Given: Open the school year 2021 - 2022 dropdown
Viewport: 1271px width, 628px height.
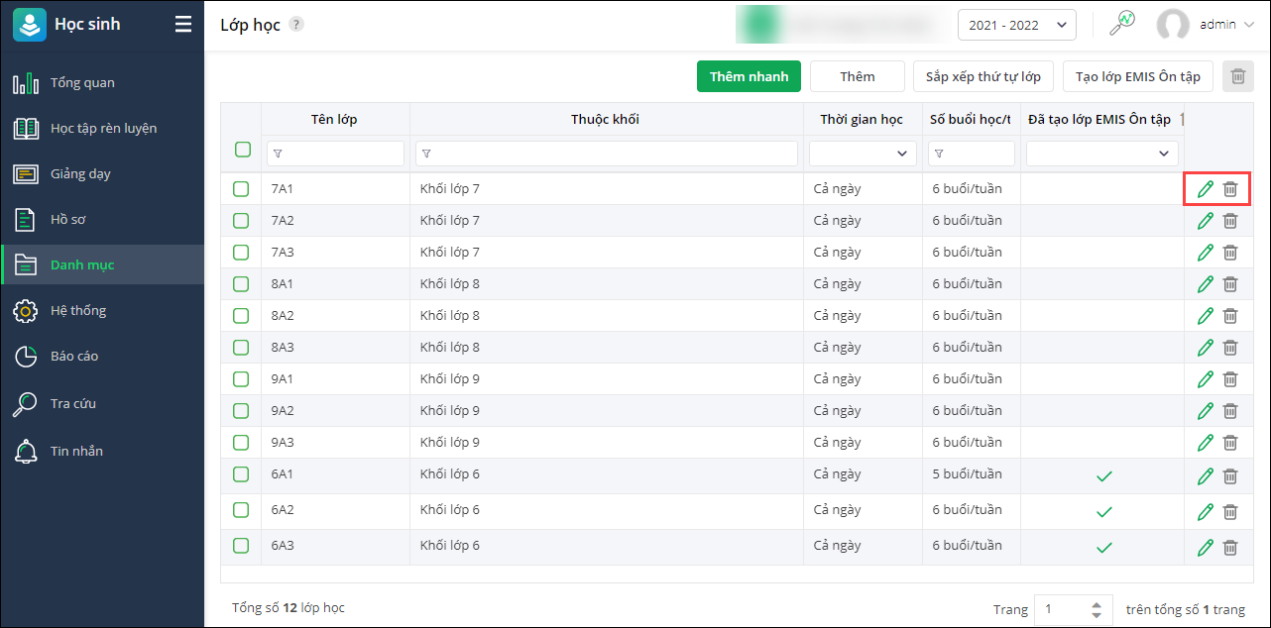Looking at the screenshot, I should click(x=1016, y=25).
